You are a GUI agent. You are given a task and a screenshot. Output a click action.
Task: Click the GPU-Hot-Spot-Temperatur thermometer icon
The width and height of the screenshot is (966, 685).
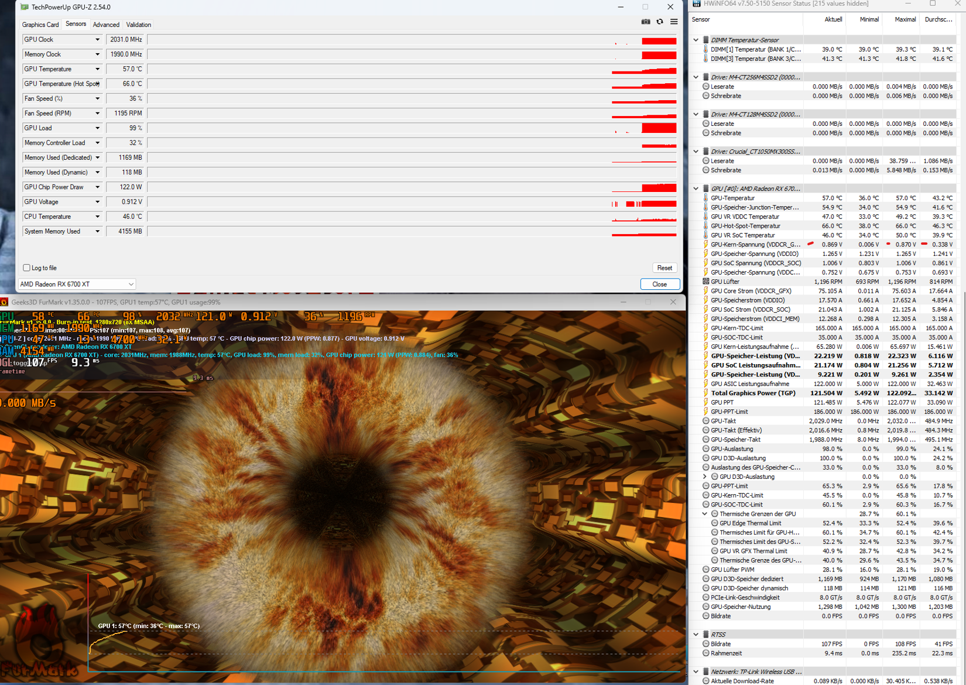tap(705, 226)
